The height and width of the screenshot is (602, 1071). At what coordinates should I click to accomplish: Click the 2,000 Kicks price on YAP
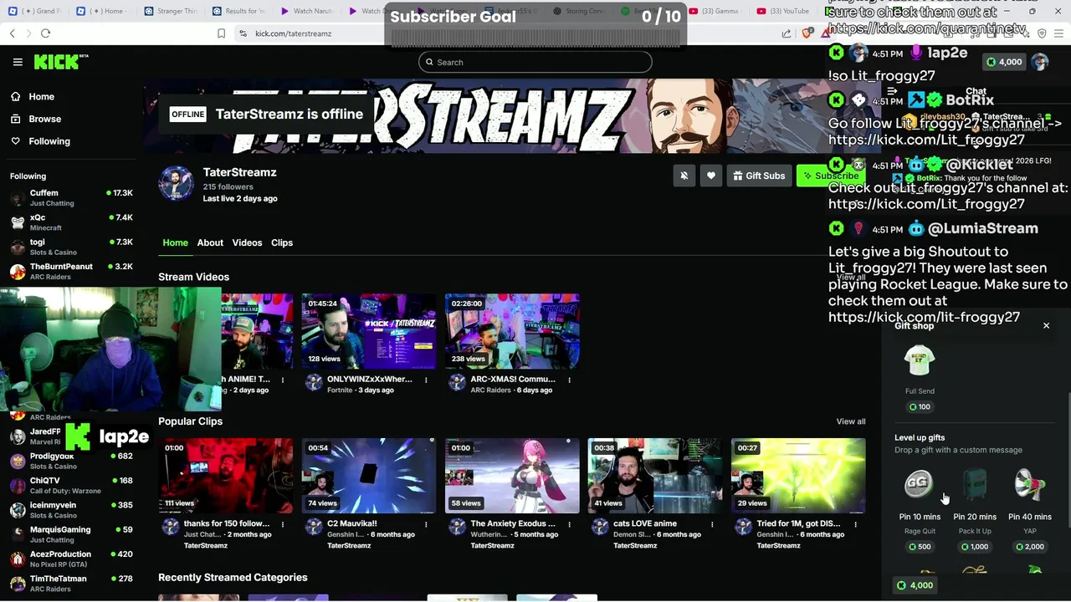(1030, 547)
